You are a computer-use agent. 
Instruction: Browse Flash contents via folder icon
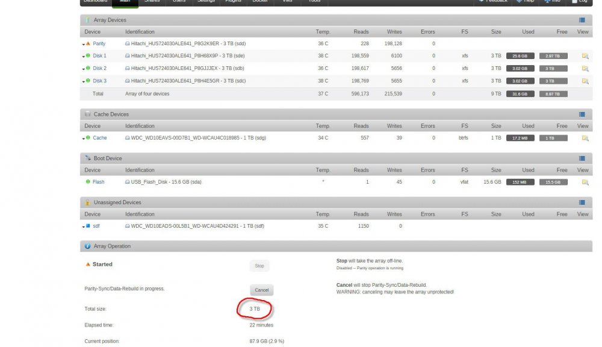point(585,182)
